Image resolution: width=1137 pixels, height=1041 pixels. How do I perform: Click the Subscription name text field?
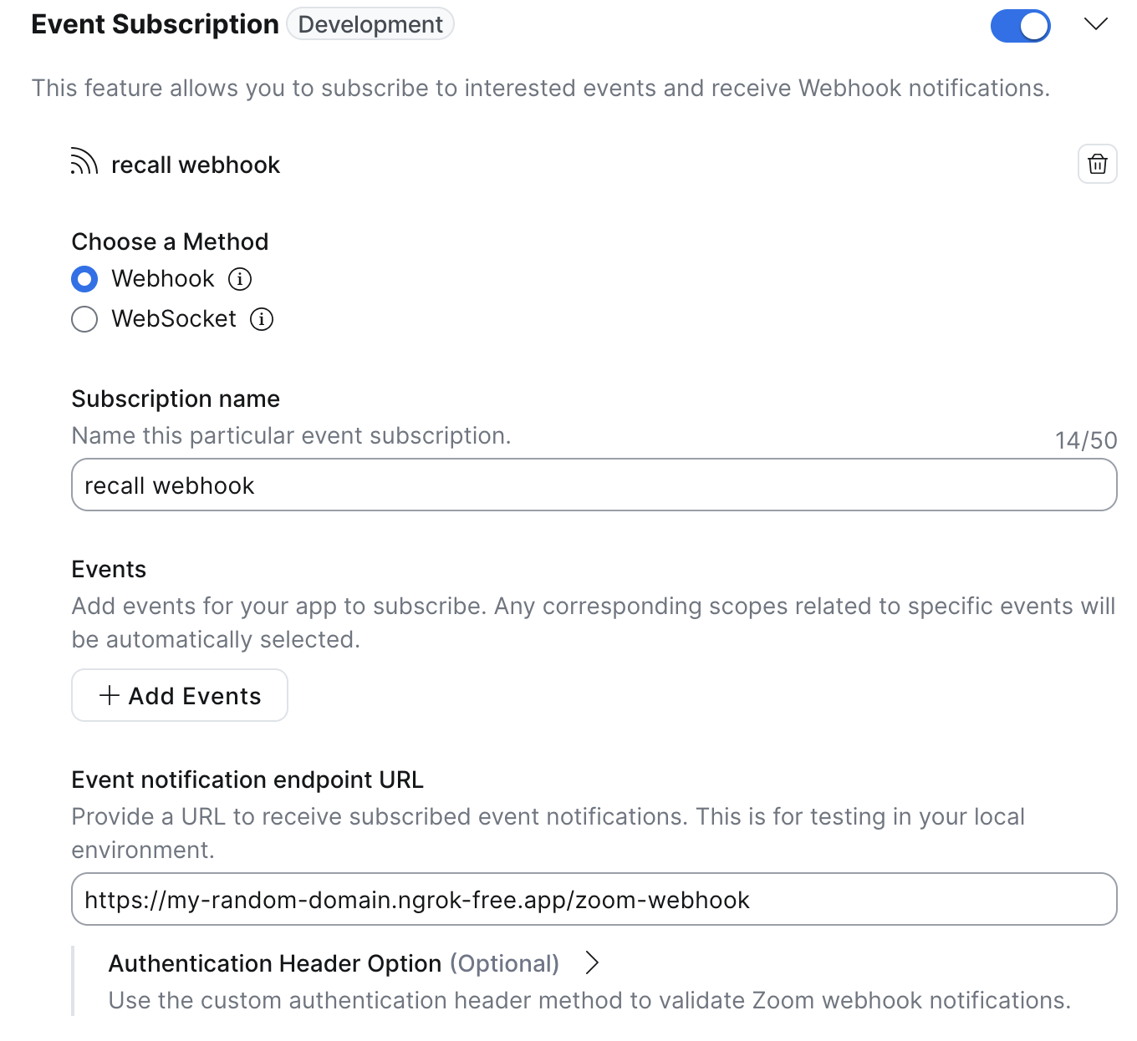[x=594, y=485]
